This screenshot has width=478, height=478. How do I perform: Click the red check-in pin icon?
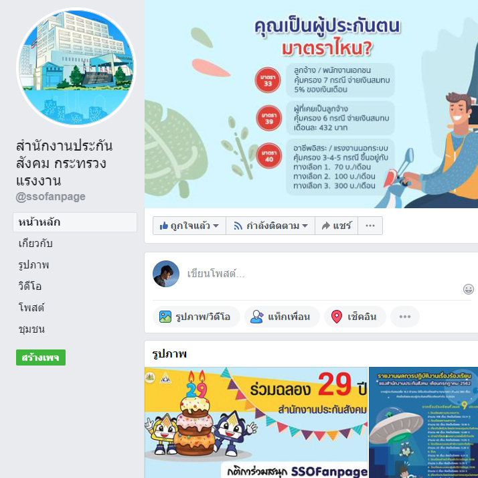[337, 317]
